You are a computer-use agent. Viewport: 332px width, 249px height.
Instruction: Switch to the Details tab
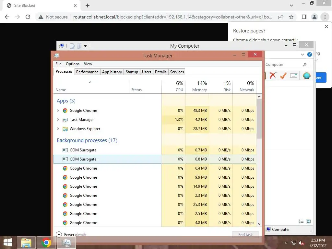click(x=160, y=72)
